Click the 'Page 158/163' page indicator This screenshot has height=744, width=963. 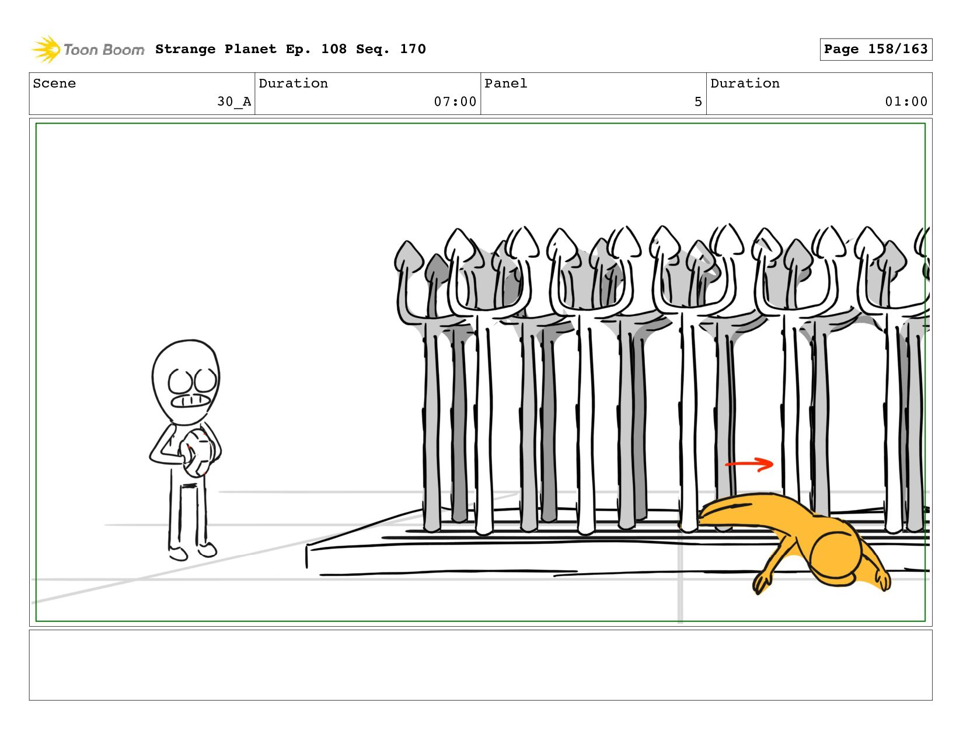pos(875,49)
